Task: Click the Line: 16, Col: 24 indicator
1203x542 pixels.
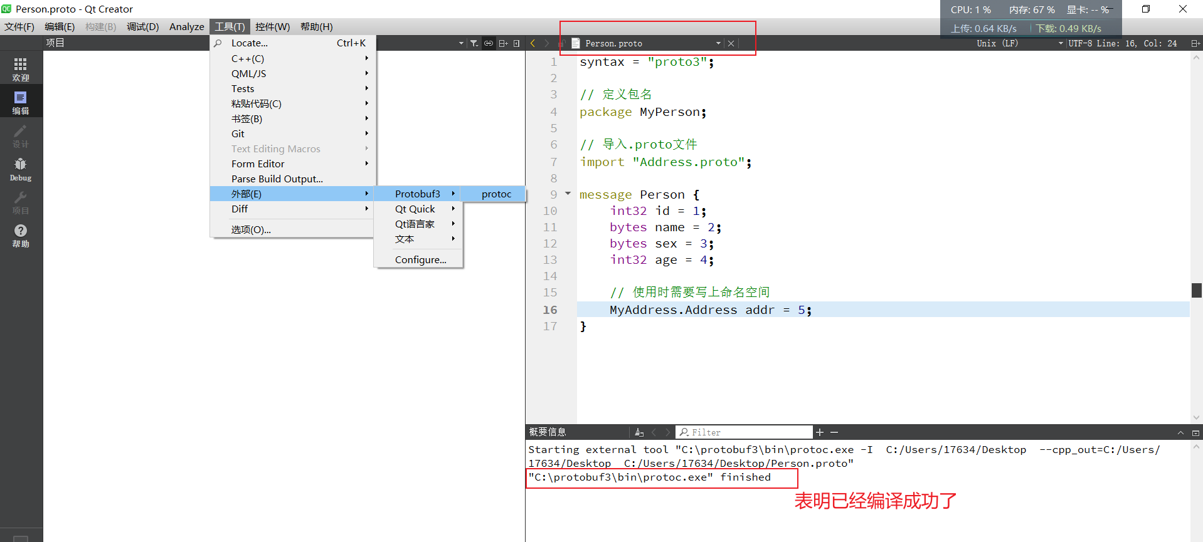Action: pos(1137,43)
